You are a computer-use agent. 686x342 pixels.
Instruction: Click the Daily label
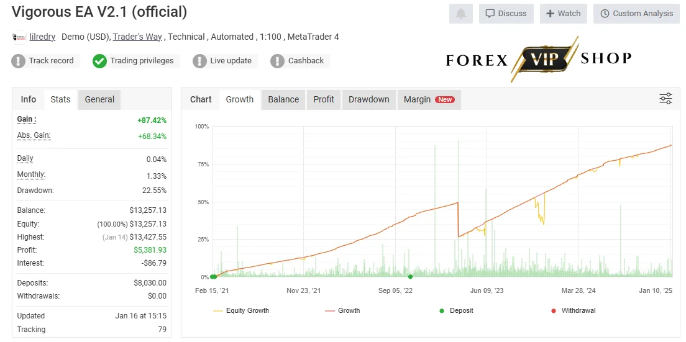[x=25, y=158]
